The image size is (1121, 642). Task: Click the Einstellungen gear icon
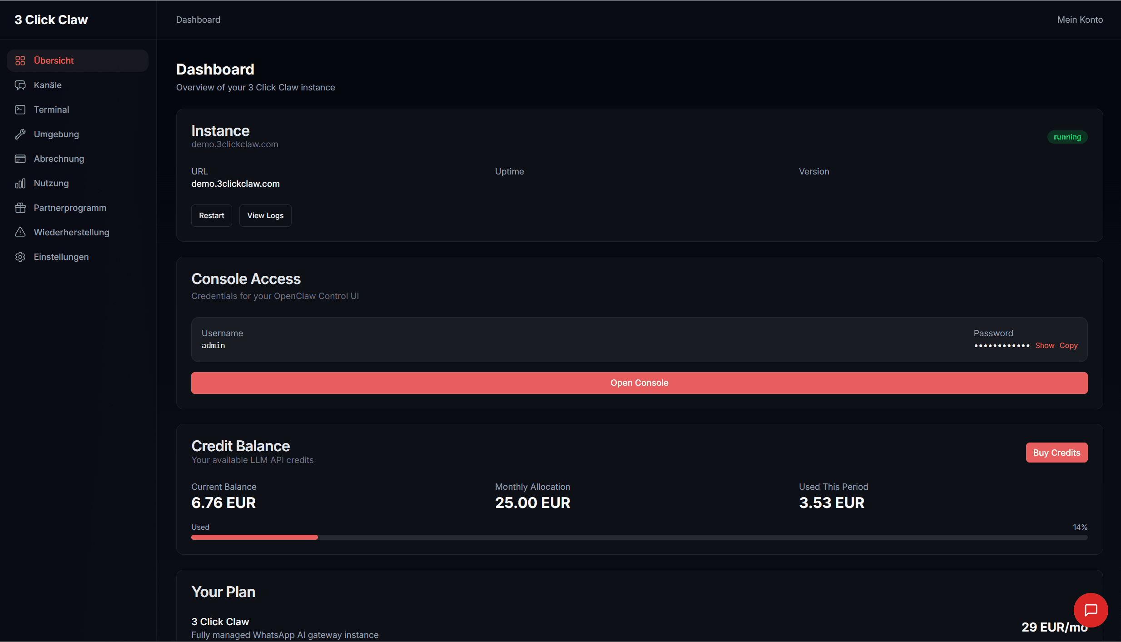(20, 257)
